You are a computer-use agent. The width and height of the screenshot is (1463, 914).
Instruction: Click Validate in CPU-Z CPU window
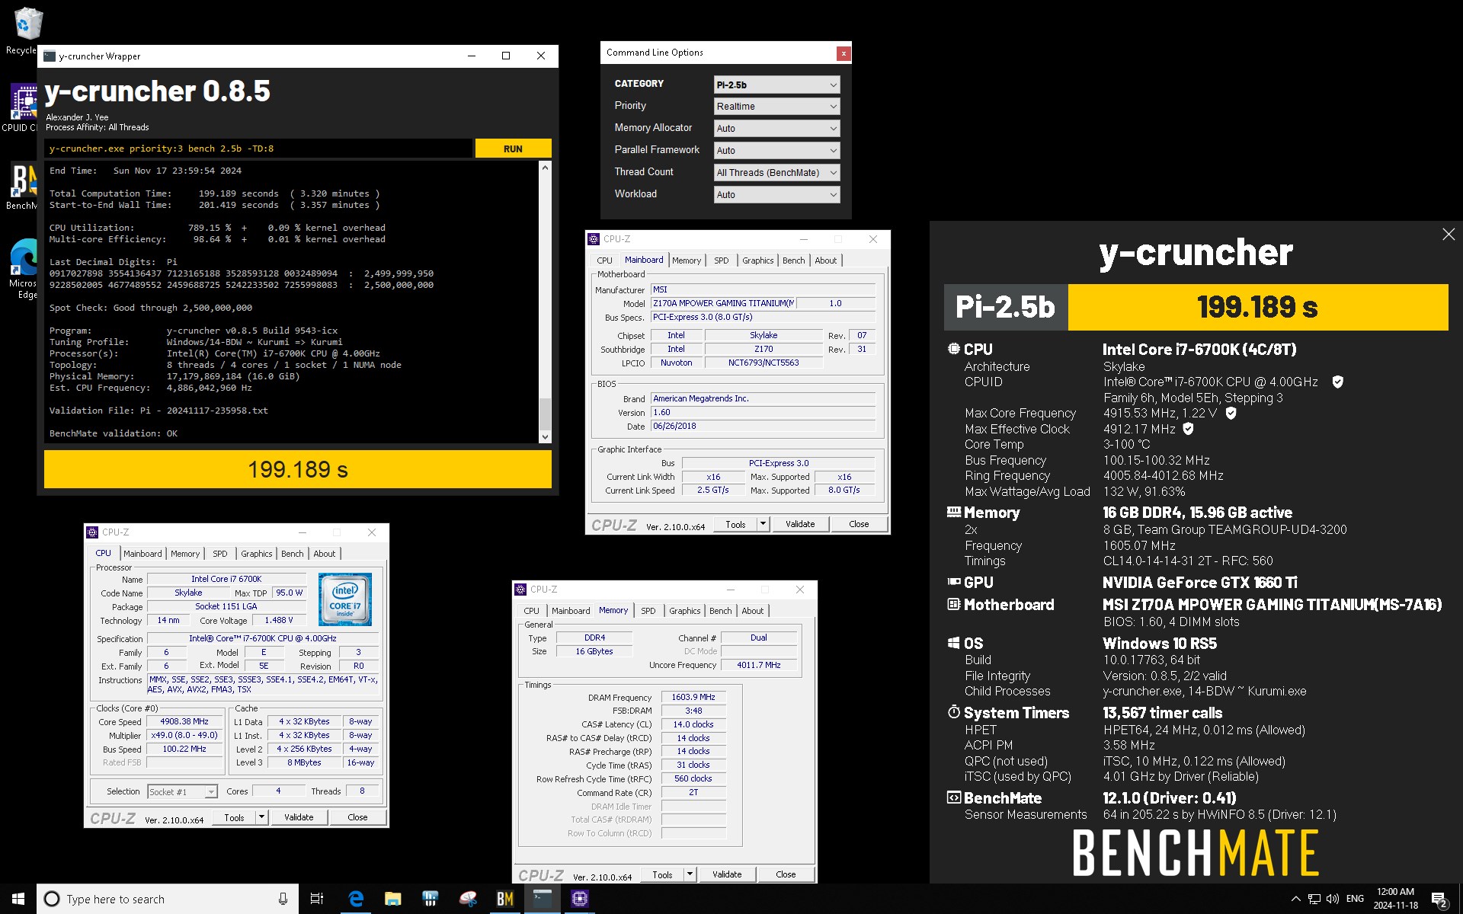299,817
